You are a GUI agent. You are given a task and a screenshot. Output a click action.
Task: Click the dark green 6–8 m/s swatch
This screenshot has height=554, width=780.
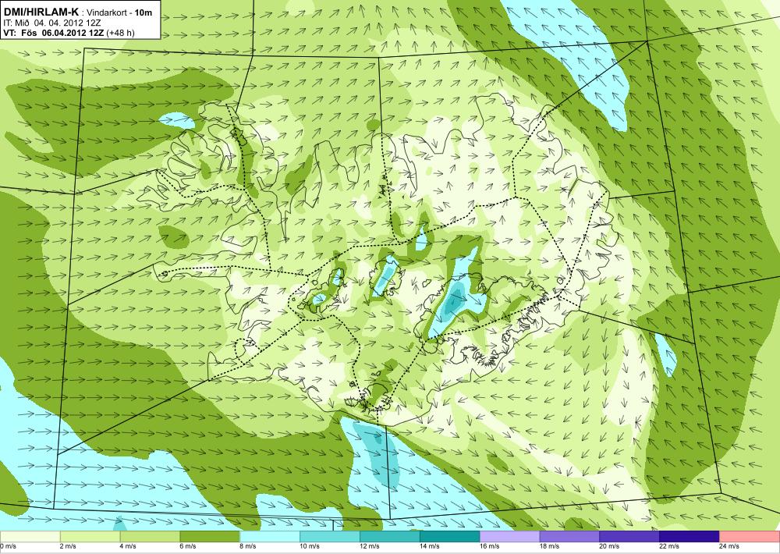(210, 537)
